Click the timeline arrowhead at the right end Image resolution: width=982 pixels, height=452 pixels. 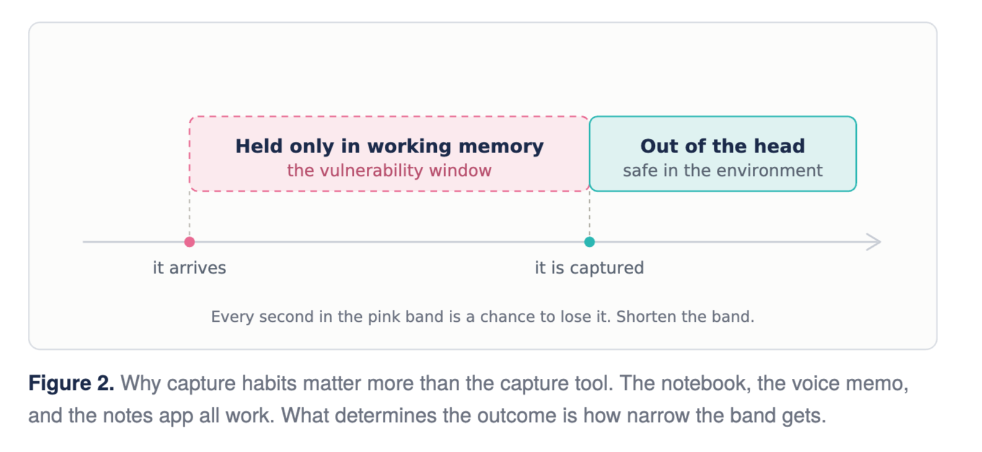[874, 242]
